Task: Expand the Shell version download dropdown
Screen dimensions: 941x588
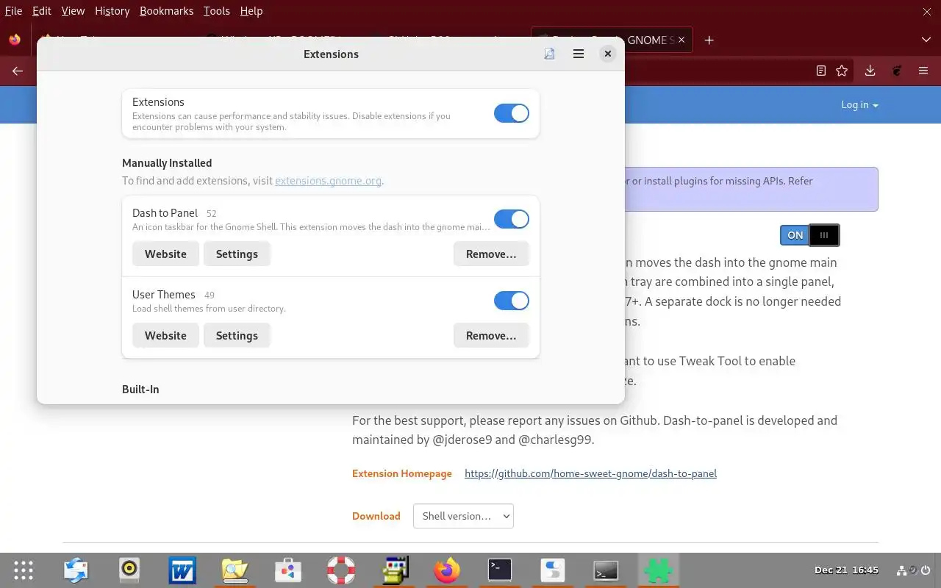Action: [x=463, y=516]
